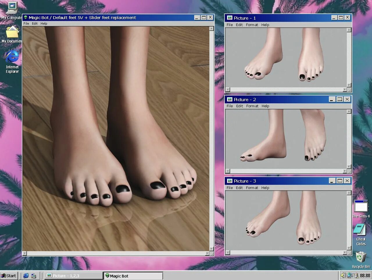Click the feet render in Magic Bot window

point(116,138)
